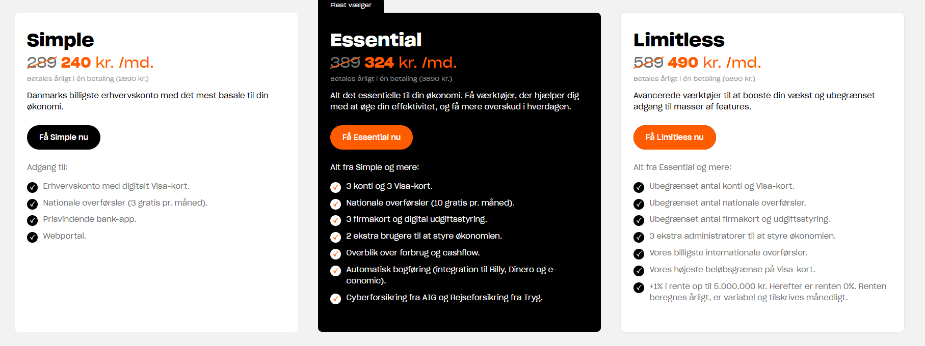Click checkmark icon beside Erhvervskonto med digitalt Visa-kort

33,187
